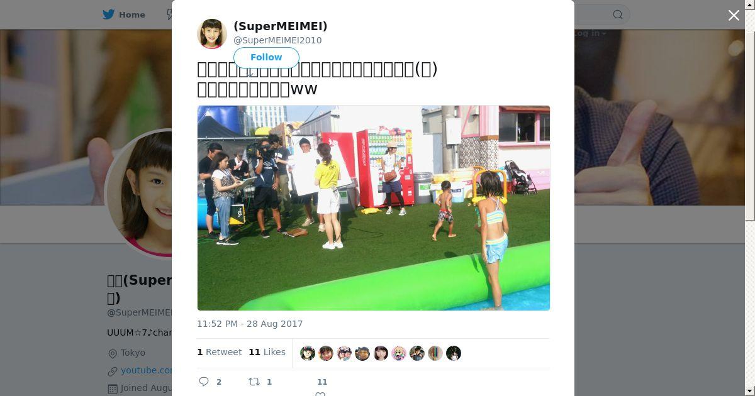Click the heart like icon
This screenshot has width=755, height=396.
pos(320,393)
